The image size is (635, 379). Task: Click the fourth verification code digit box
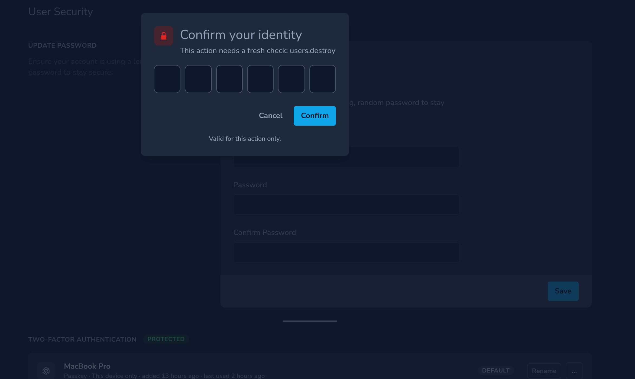tap(260, 79)
